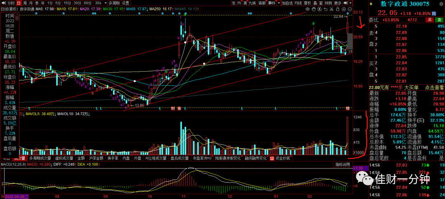Switch to 15分 minute chart
Image resolution: width=445 pixels, height=199 pixels.
pos(67,3)
